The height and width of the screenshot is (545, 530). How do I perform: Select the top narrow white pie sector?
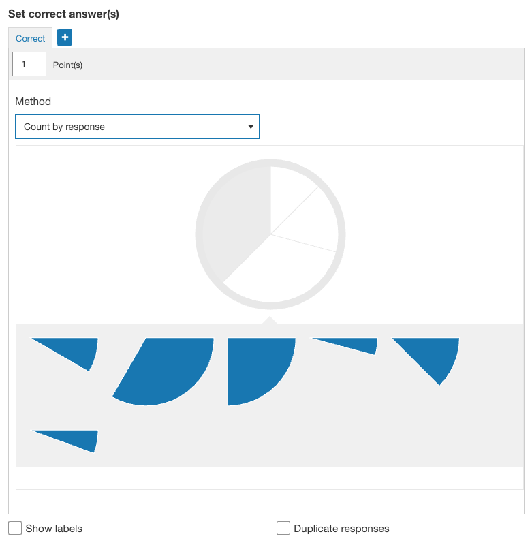pyautogui.click(x=287, y=195)
